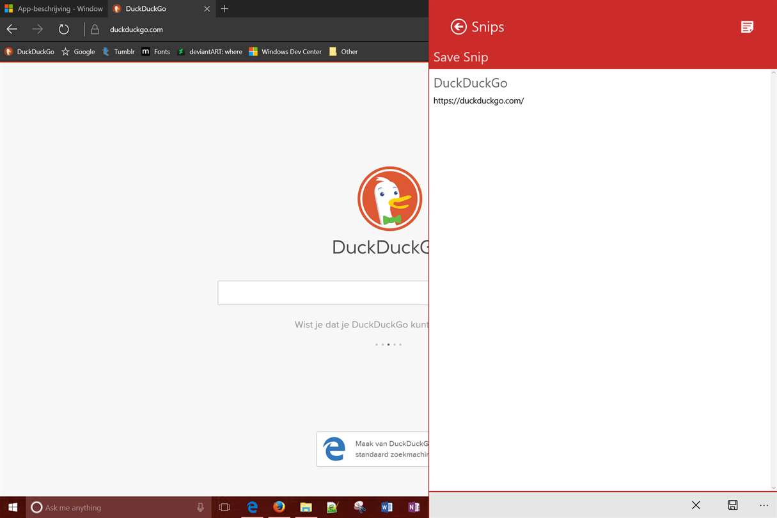Click the browser back arrow

pos(12,29)
